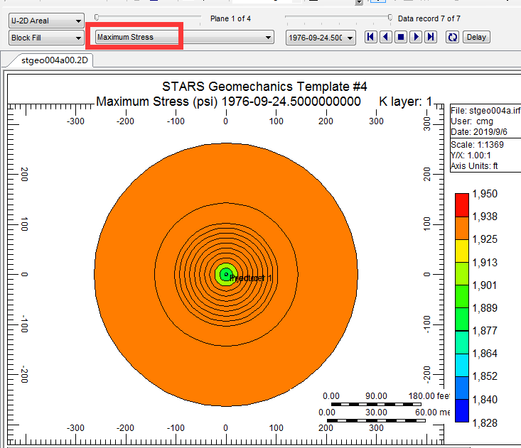521x448 pixels.
Task: Play forward to the next data record
Action: 416,37
